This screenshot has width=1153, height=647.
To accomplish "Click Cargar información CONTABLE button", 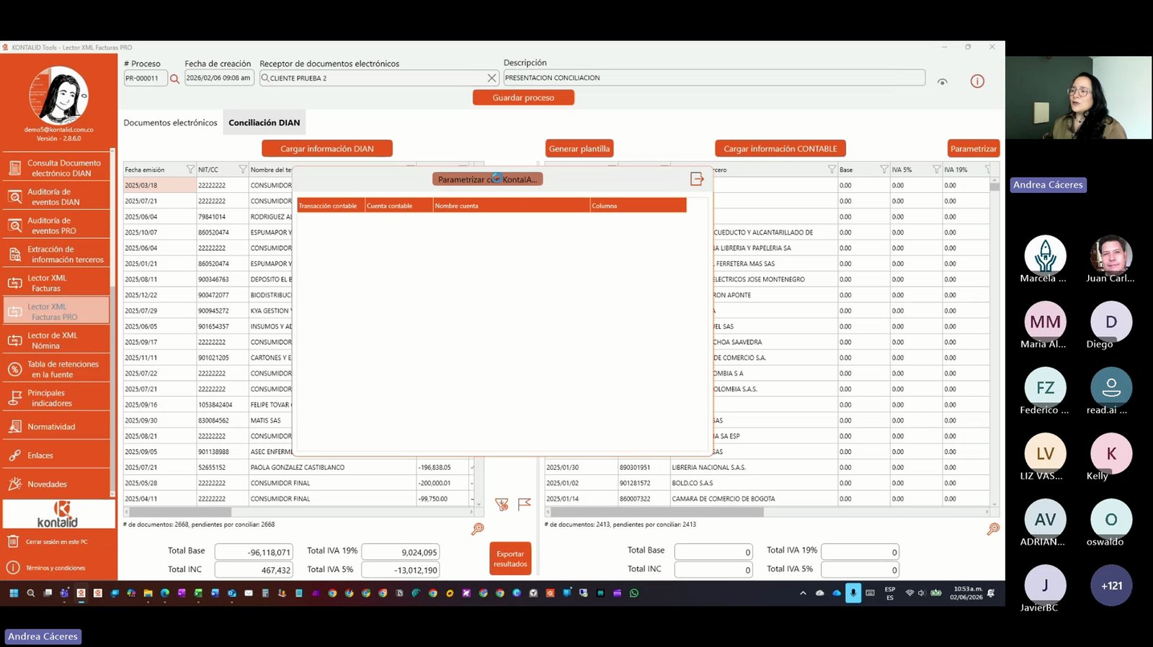I will coord(780,149).
